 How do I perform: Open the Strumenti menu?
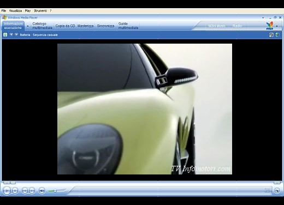tap(40, 11)
